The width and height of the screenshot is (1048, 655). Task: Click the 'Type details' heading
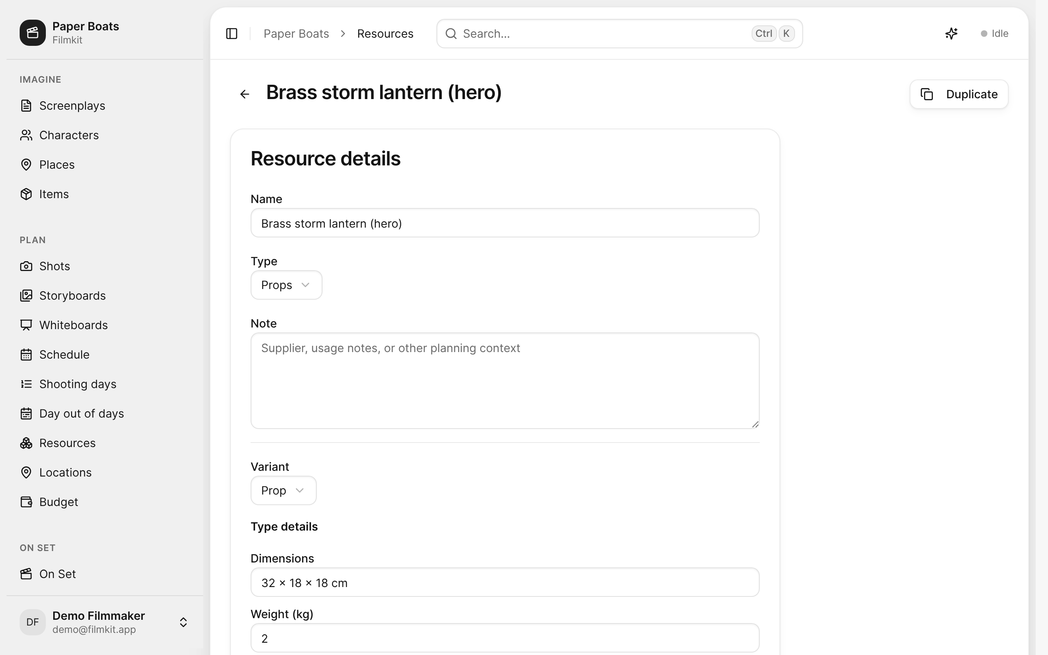(x=284, y=527)
